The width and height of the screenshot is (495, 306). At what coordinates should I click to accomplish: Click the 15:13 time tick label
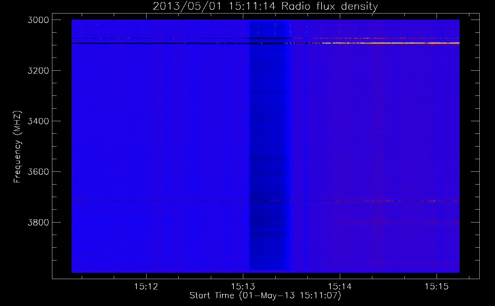tap(243, 287)
